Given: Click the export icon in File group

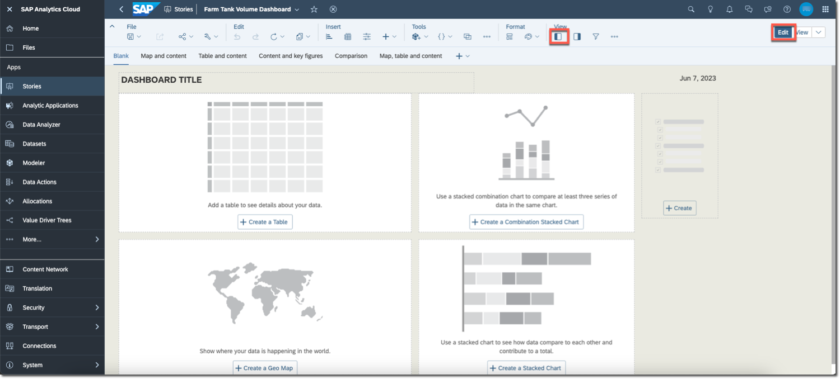Looking at the screenshot, I should click(x=160, y=37).
